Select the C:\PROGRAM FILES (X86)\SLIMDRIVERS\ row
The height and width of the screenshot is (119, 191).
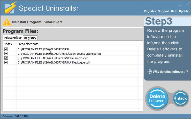pyautogui.click(x=73, y=49)
